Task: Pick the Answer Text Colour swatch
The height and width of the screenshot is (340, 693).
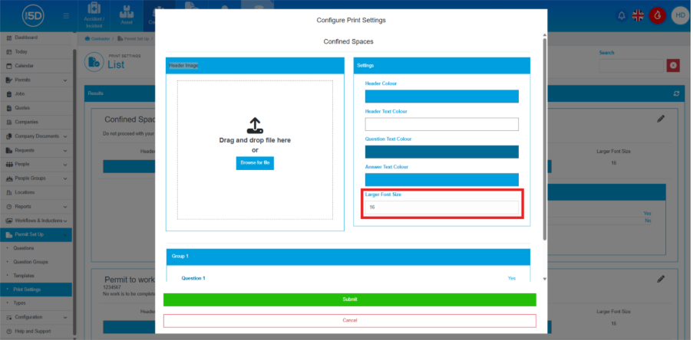Action: (x=441, y=179)
